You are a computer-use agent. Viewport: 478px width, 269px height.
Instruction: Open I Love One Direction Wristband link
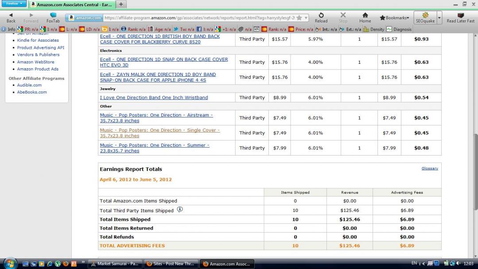154,97
